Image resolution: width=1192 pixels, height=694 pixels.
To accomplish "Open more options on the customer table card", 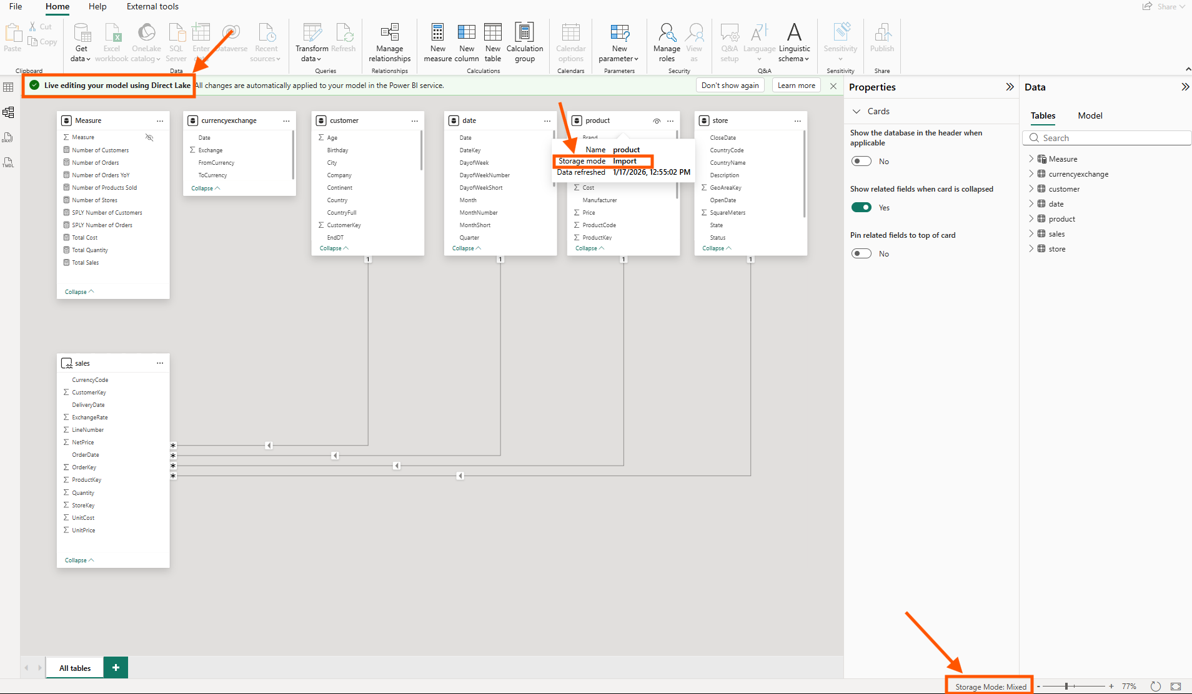I will [x=414, y=120].
